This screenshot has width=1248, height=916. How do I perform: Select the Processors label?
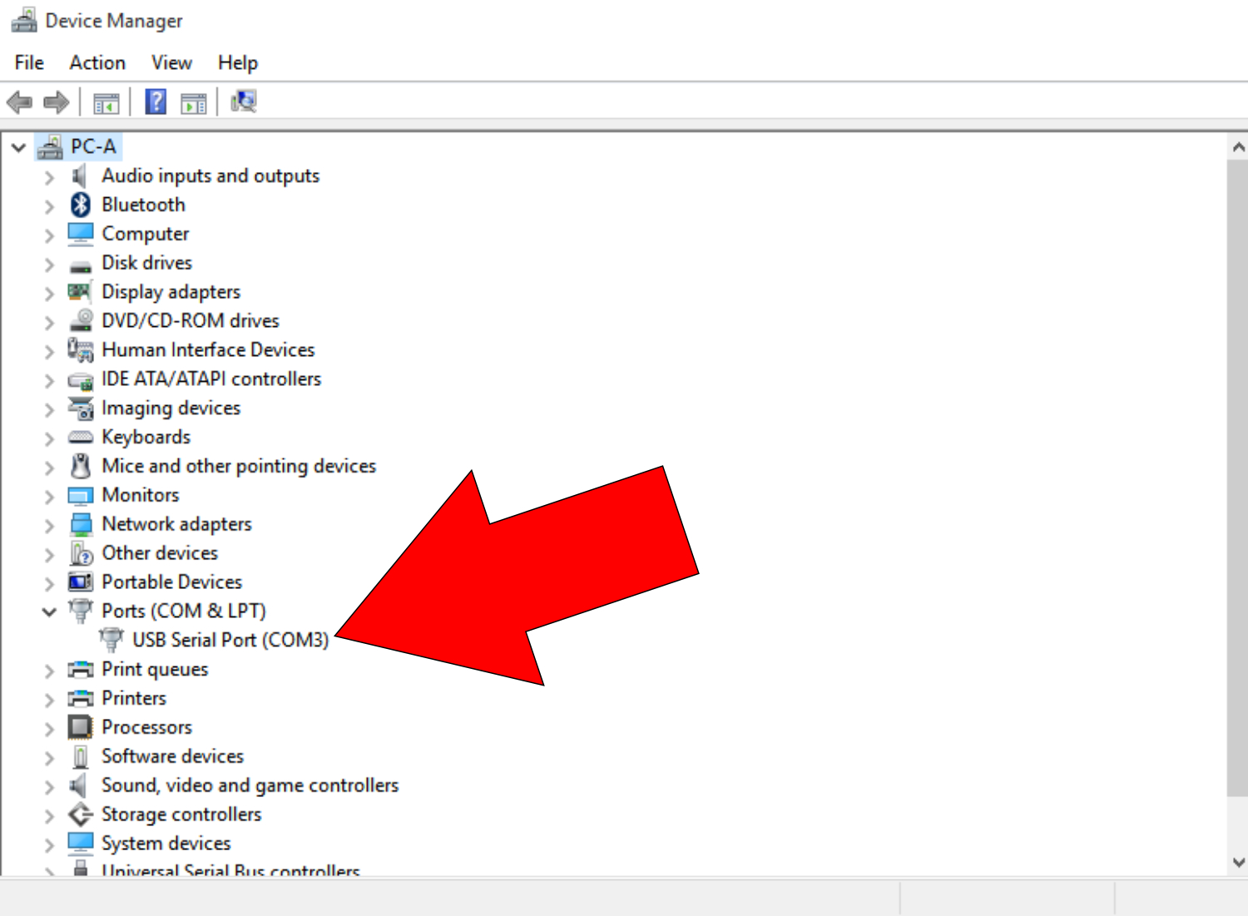pyautogui.click(x=146, y=727)
